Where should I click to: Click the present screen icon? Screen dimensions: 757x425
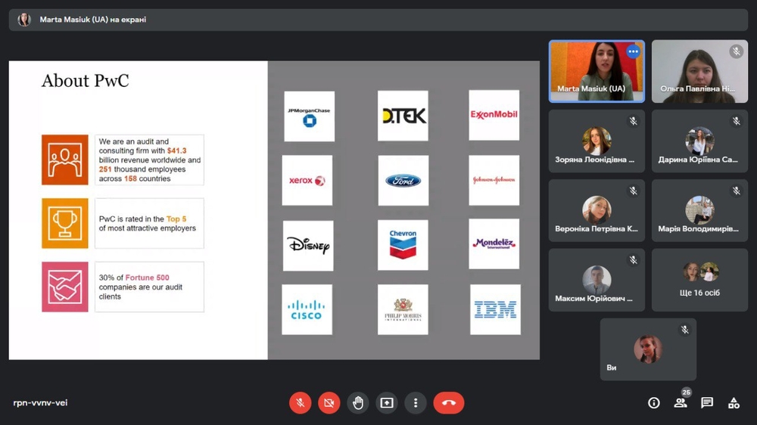[387, 403]
